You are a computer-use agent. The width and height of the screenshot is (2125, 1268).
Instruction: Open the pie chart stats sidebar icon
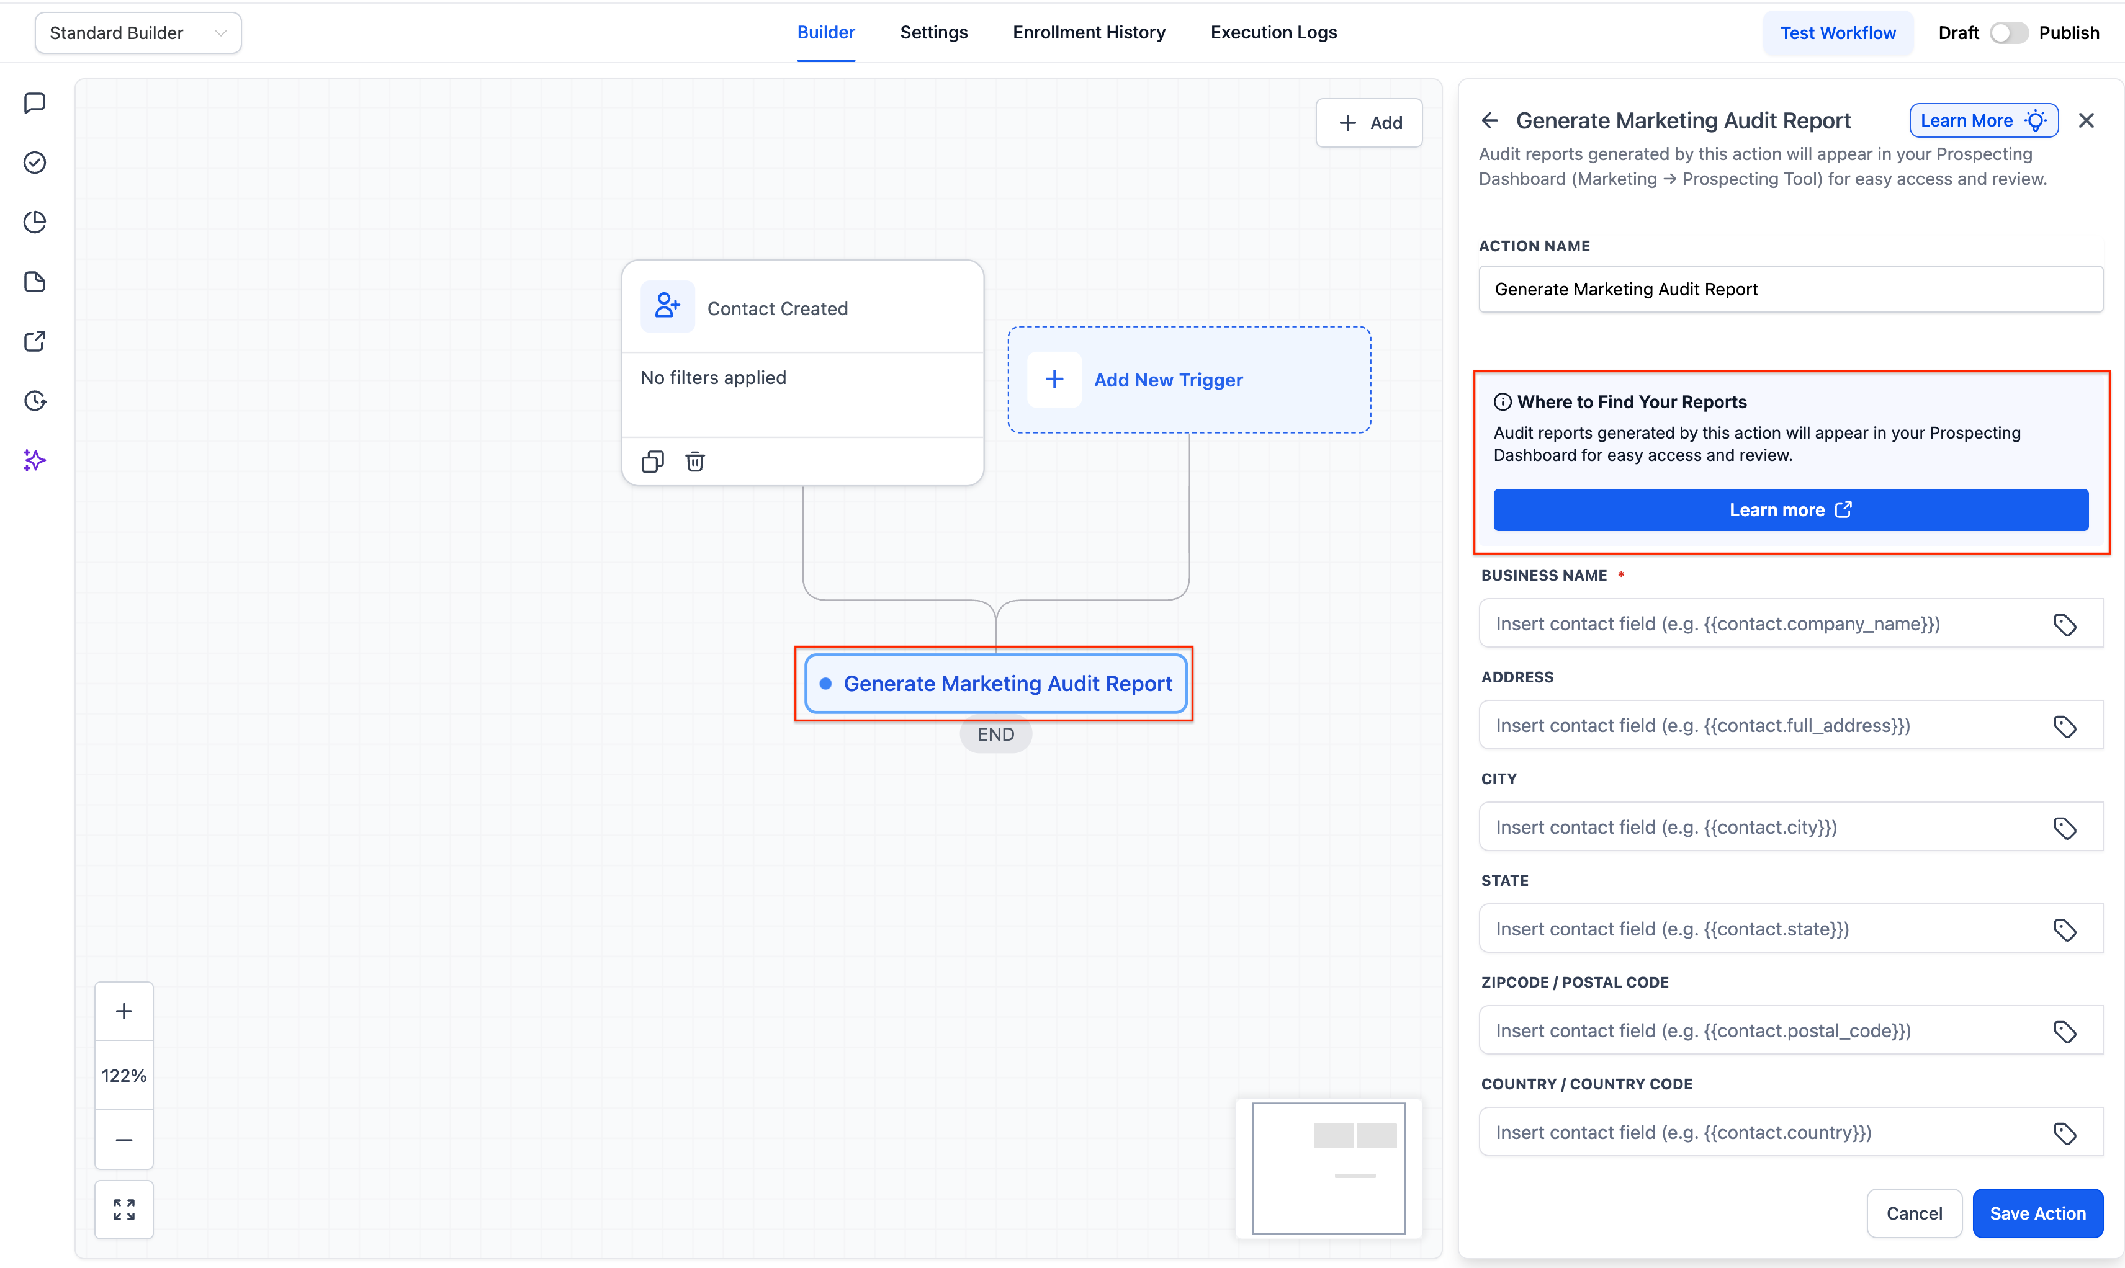point(34,222)
